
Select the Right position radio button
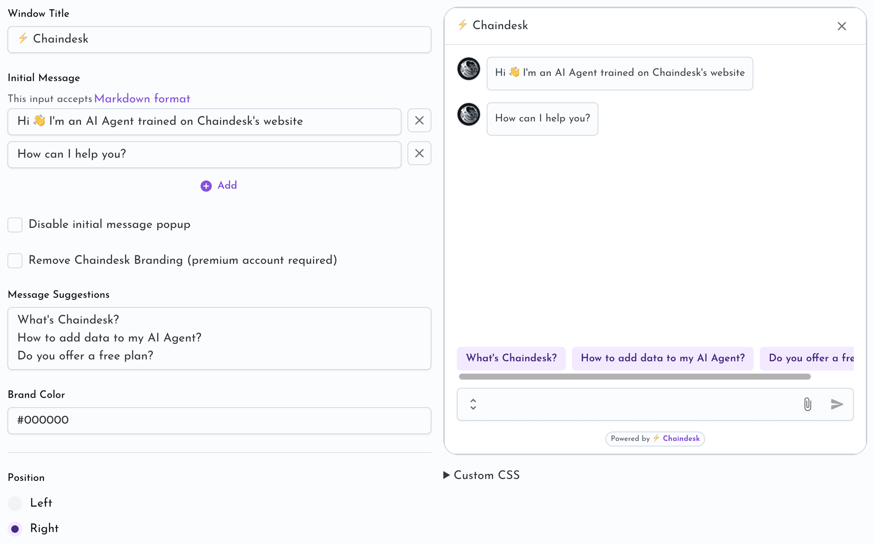[15, 529]
